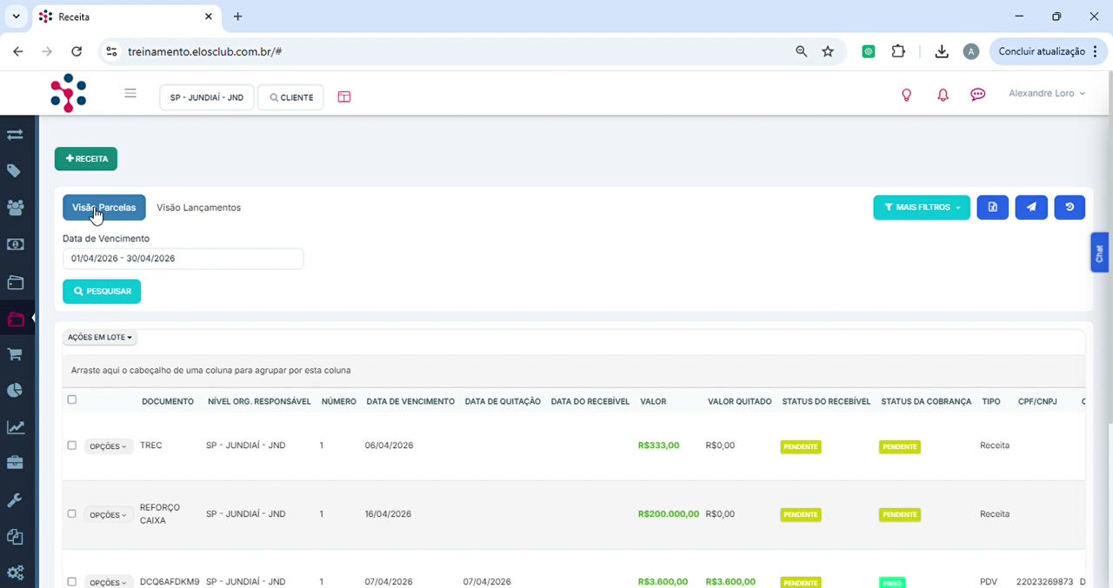Open the hamburger menu icon

[x=130, y=94]
